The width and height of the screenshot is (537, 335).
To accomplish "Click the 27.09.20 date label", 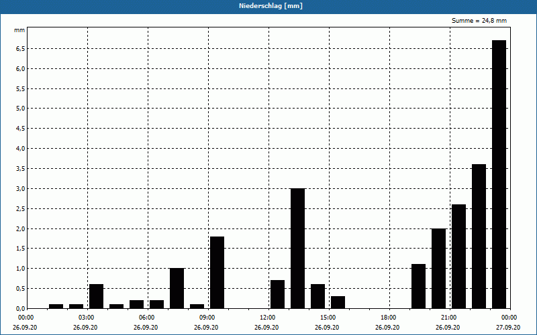I will 508,327.
